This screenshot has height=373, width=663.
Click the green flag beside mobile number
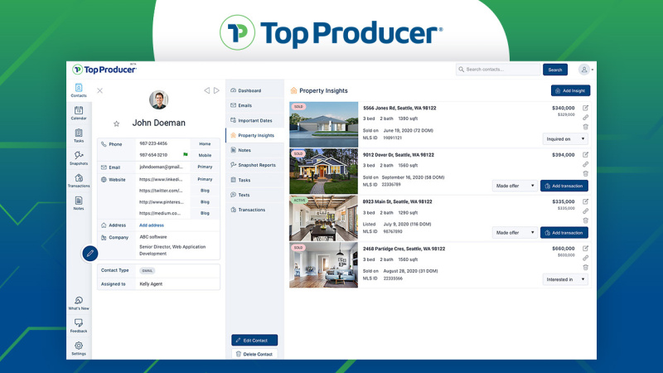point(185,155)
